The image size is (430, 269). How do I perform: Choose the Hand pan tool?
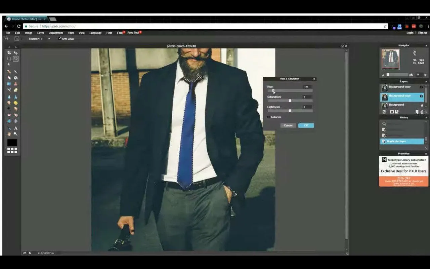[9, 134]
